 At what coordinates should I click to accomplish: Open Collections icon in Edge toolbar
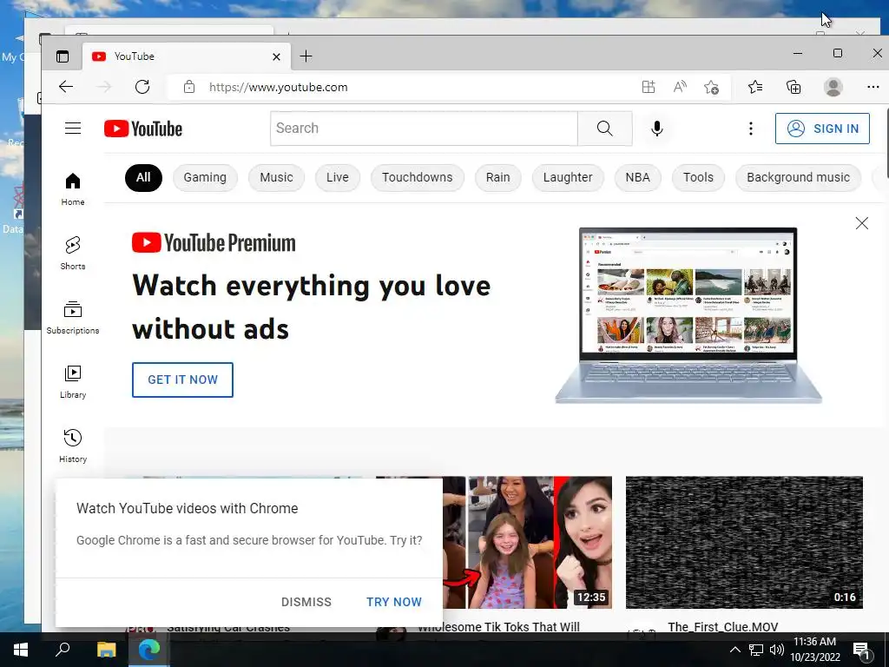tap(794, 87)
